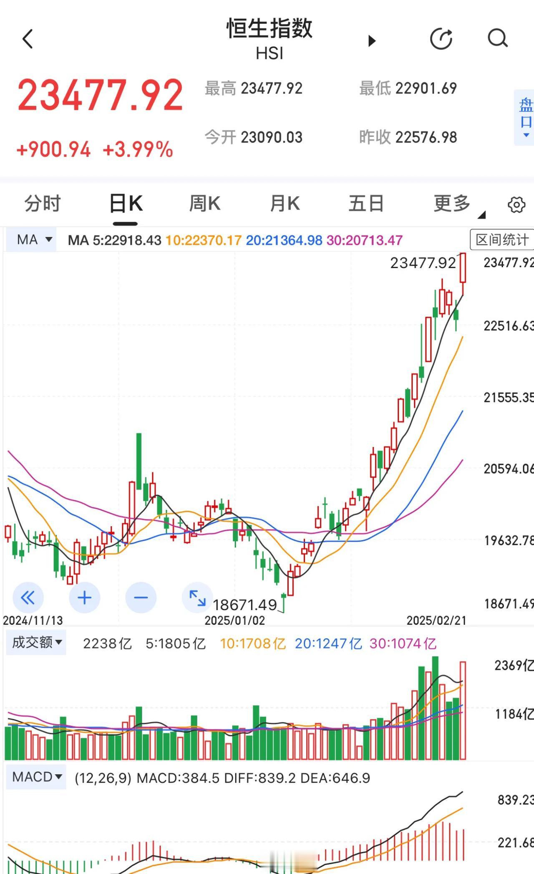534x874 pixels.
Task: Tap the turnover 30:1074亿 label
Action: click(x=403, y=643)
